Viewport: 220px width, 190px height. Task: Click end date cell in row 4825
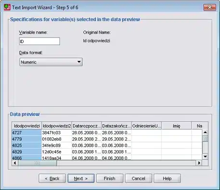116,145
